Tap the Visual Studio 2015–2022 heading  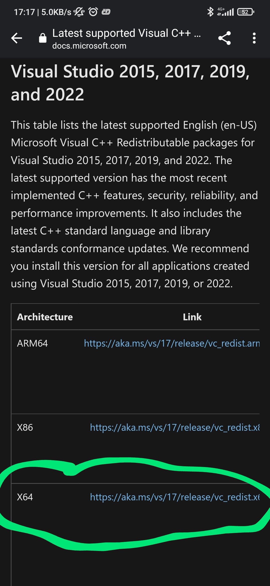coord(130,83)
